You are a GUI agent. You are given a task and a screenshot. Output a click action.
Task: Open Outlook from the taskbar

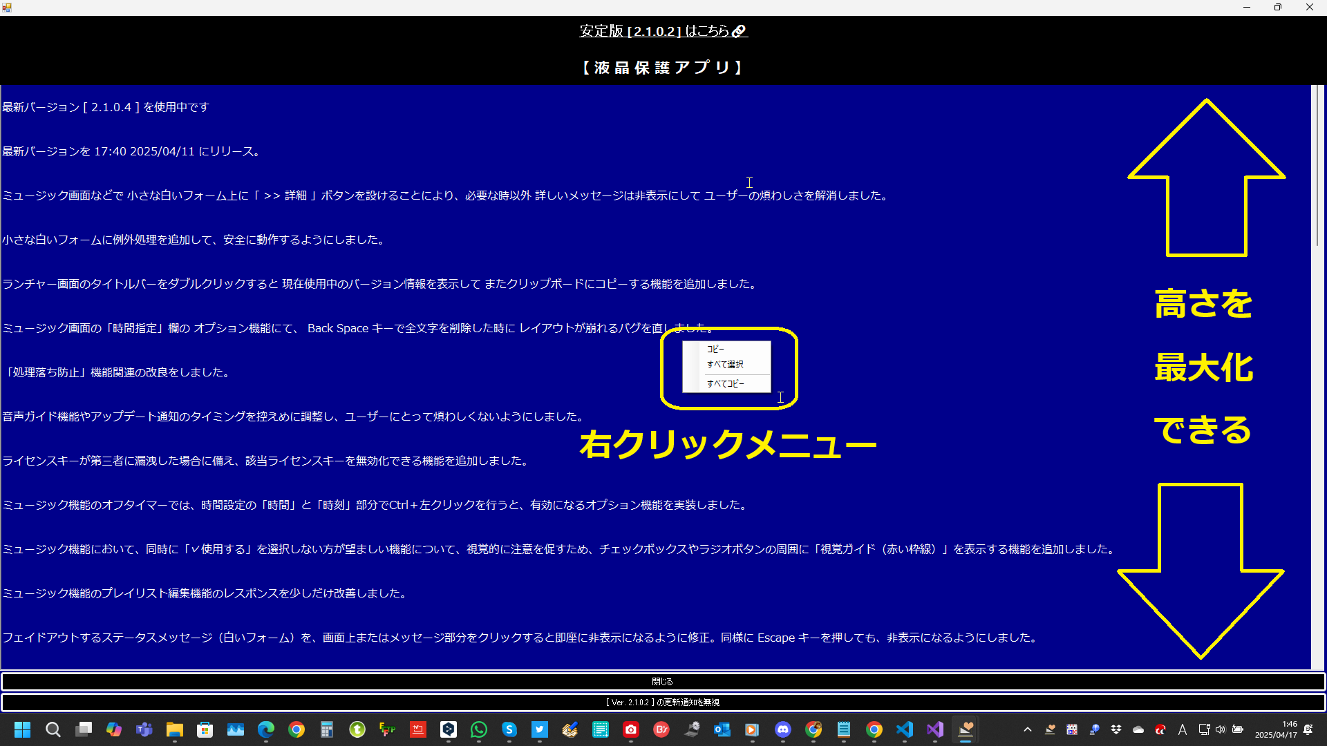pos(722,730)
